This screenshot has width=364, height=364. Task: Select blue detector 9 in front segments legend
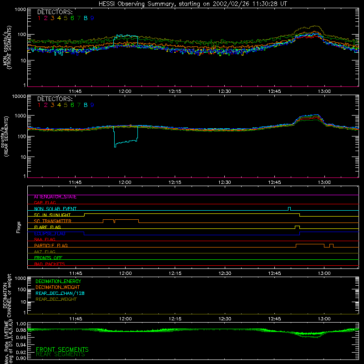(x=92, y=18)
